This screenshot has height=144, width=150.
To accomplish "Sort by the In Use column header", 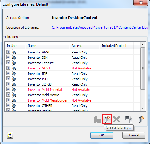I will [15, 46].
